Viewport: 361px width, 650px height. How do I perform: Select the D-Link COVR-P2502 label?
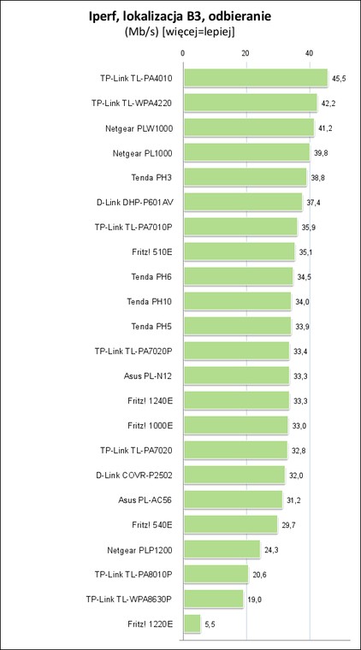tap(133, 476)
